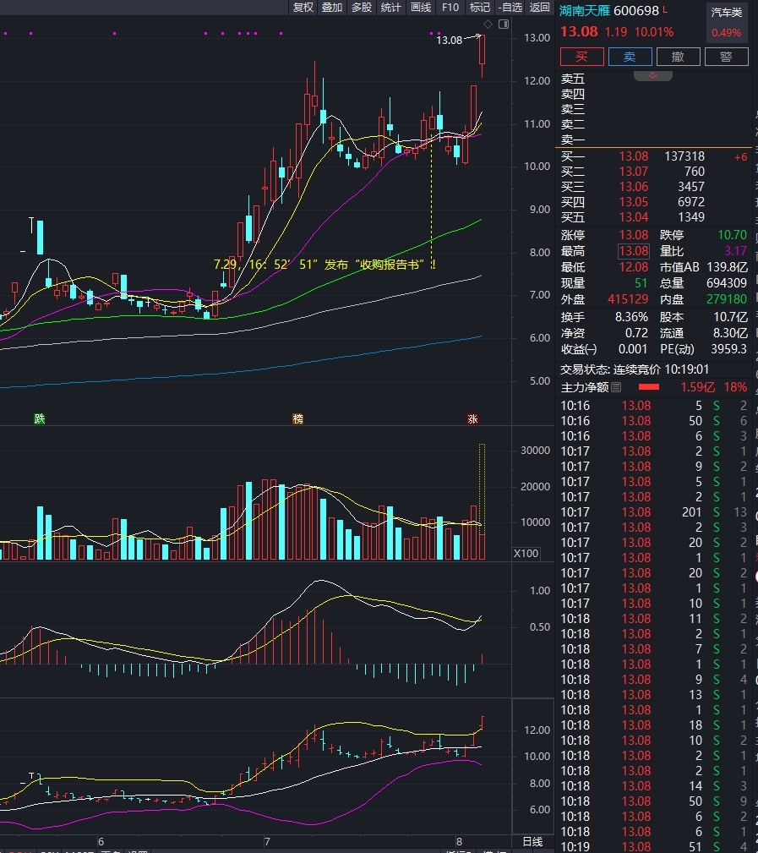Image resolution: width=758 pixels, height=853 pixels.
Task: Select the 10:17 trade with volume 201
Action: (x=653, y=512)
